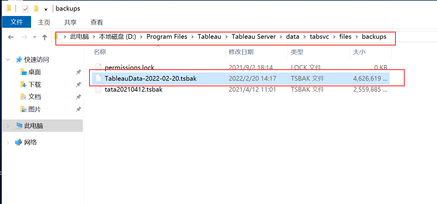
Task: Click the 2021/4/12 11:01 date cell
Action: pos(252,89)
